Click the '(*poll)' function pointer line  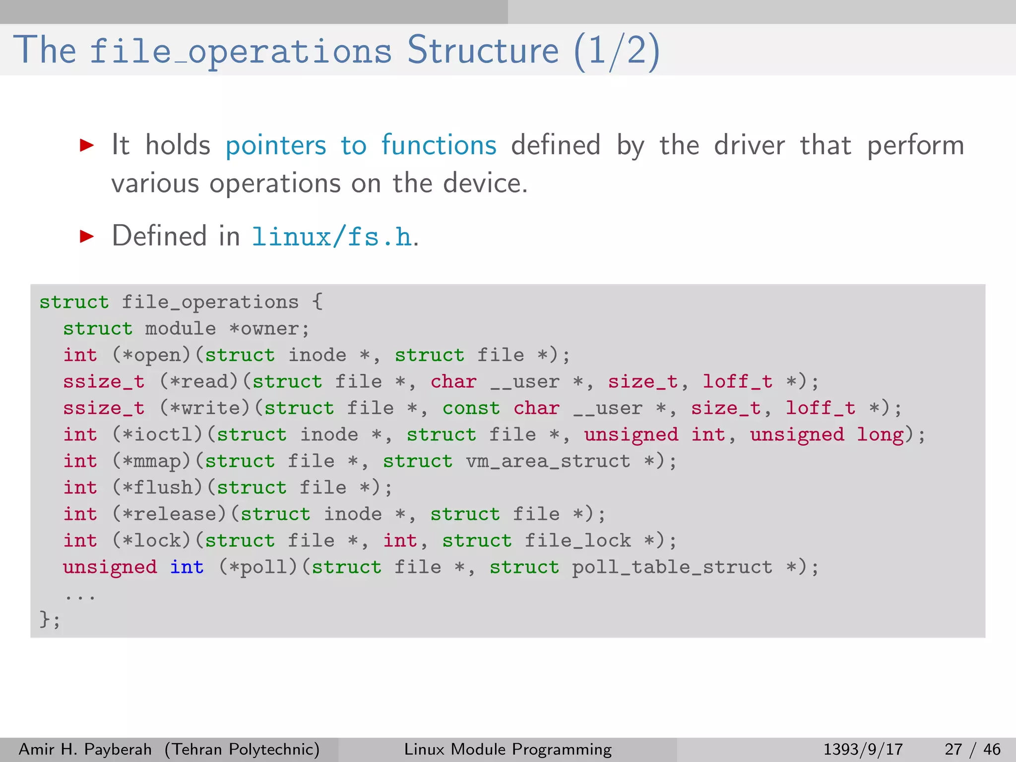point(441,567)
